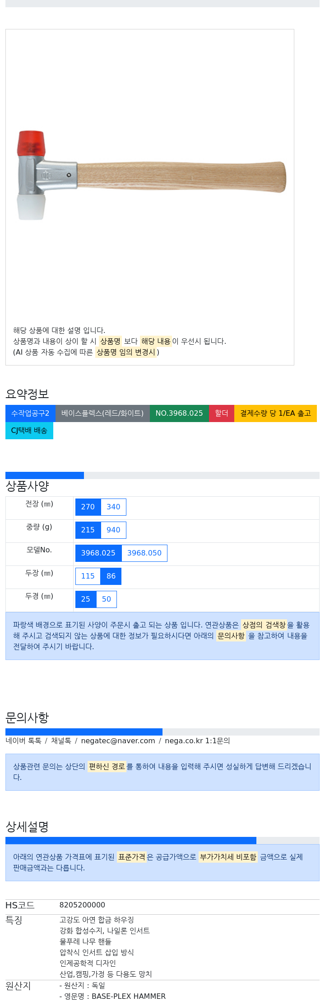
Task: Pick 두장 86 option
Action: coord(111,576)
